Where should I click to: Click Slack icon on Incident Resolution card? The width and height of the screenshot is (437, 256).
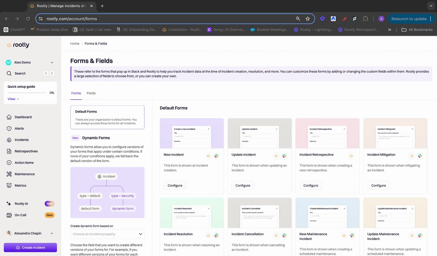pyautogui.click(x=216, y=236)
